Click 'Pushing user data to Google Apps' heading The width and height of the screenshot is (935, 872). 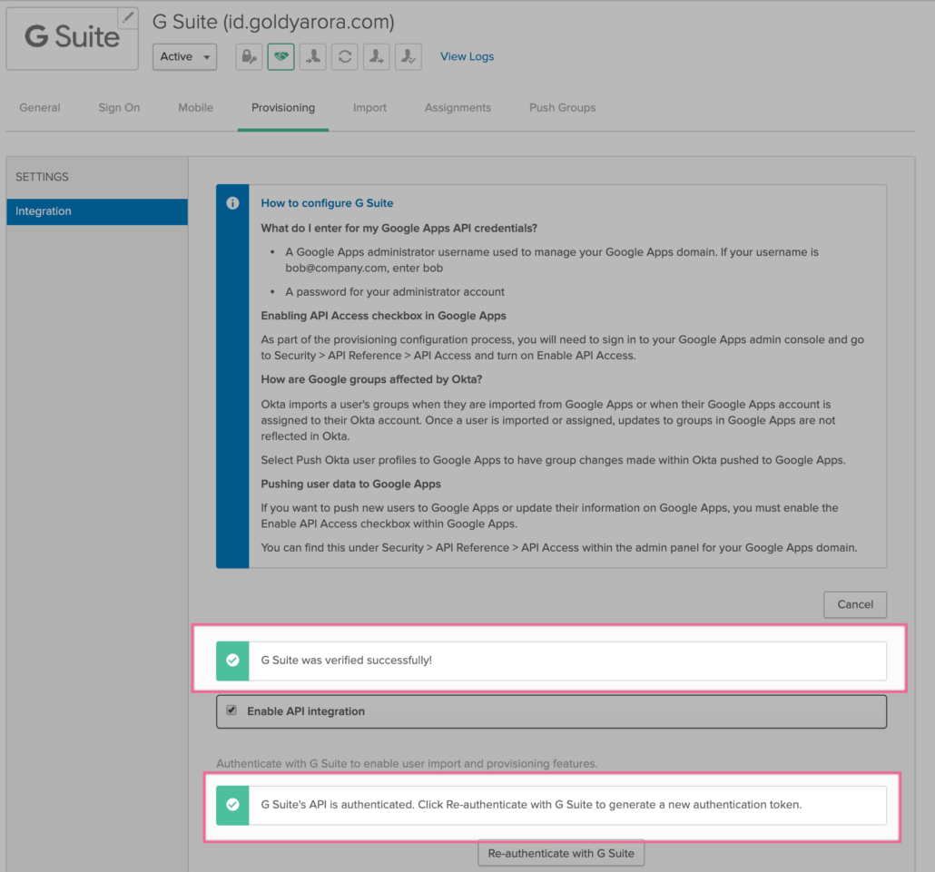pos(350,484)
